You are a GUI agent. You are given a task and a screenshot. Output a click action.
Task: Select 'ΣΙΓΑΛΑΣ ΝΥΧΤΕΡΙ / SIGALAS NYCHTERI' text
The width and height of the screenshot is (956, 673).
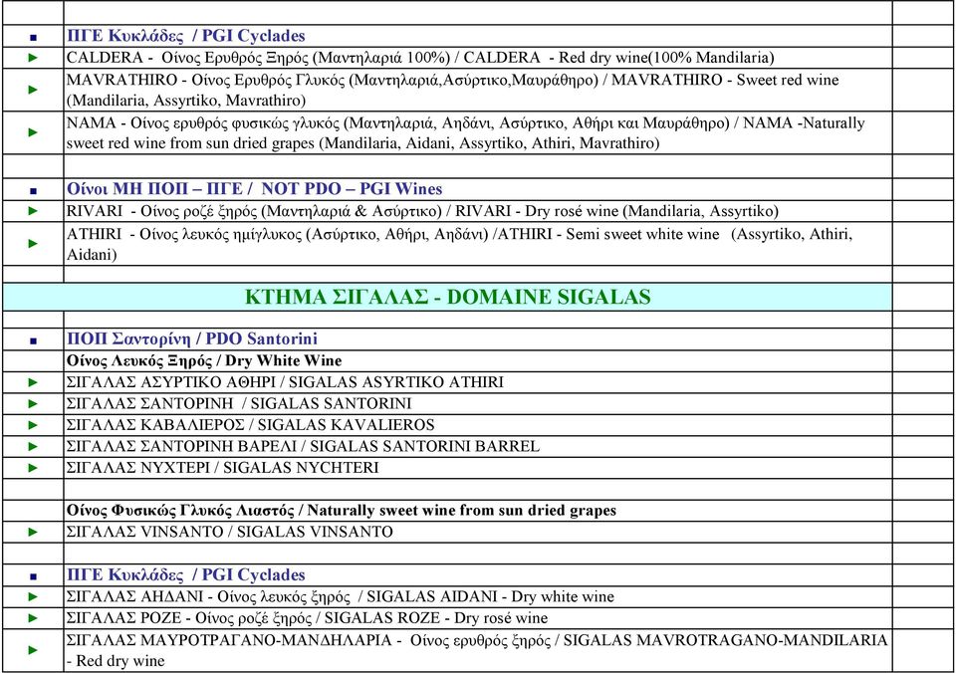coord(222,468)
